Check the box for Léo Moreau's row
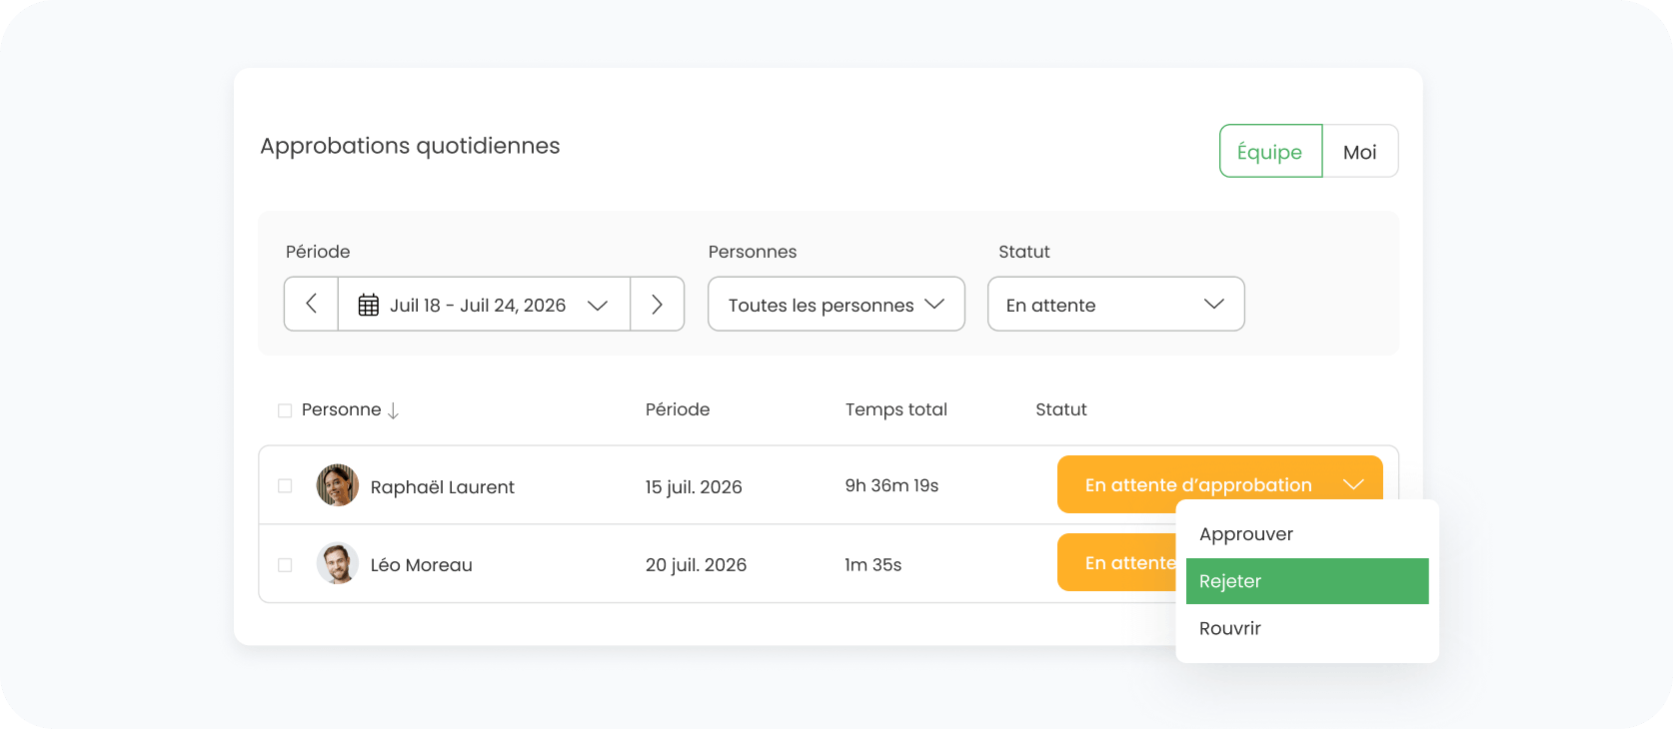 coord(285,565)
